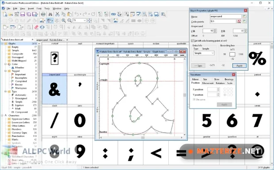Screen dimensions: 274x170
Task: Click the selected diagonal fill mode icon
Action: tap(49, 21)
